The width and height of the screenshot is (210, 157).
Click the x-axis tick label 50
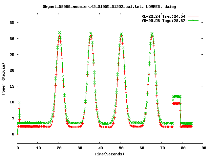click(121, 148)
